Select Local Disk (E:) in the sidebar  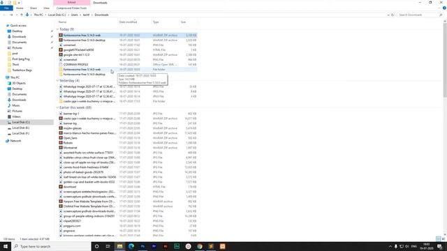coord(20,128)
